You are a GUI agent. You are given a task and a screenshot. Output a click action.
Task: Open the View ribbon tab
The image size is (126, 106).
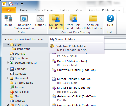[79, 10]
